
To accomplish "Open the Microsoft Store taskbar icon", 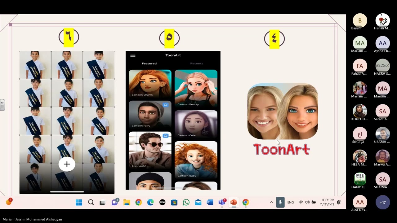I will tap(174, 202).
